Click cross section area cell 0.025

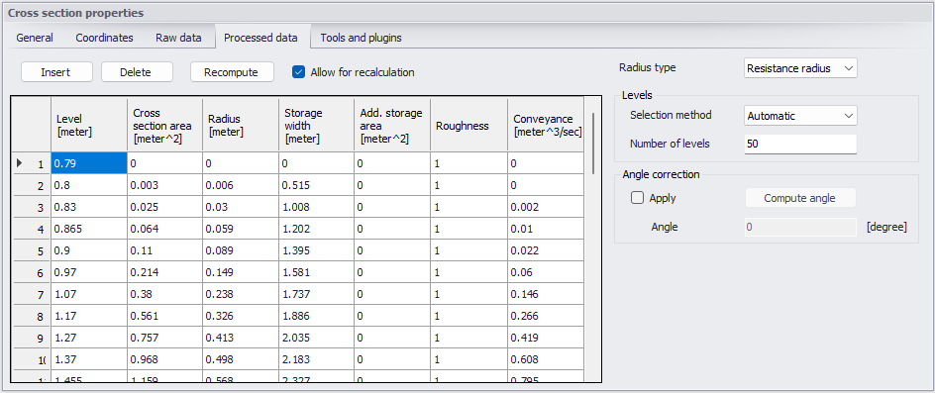164,208
